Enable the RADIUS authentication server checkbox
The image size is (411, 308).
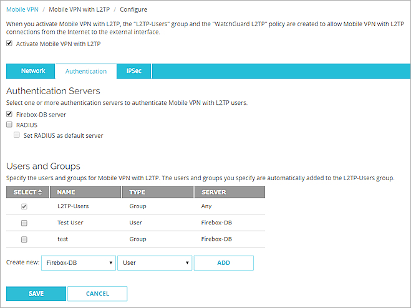click(x=9, y=125)
